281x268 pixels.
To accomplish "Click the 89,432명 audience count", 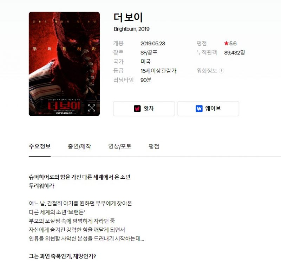I will pyautogui.click(x=234, y=52).
